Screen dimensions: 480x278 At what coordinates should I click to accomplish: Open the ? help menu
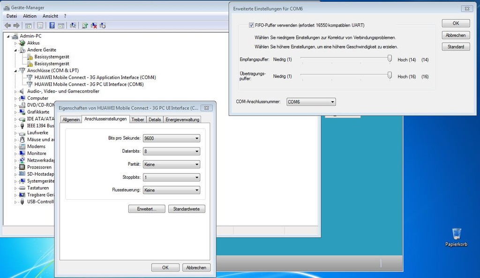point(65,16)
